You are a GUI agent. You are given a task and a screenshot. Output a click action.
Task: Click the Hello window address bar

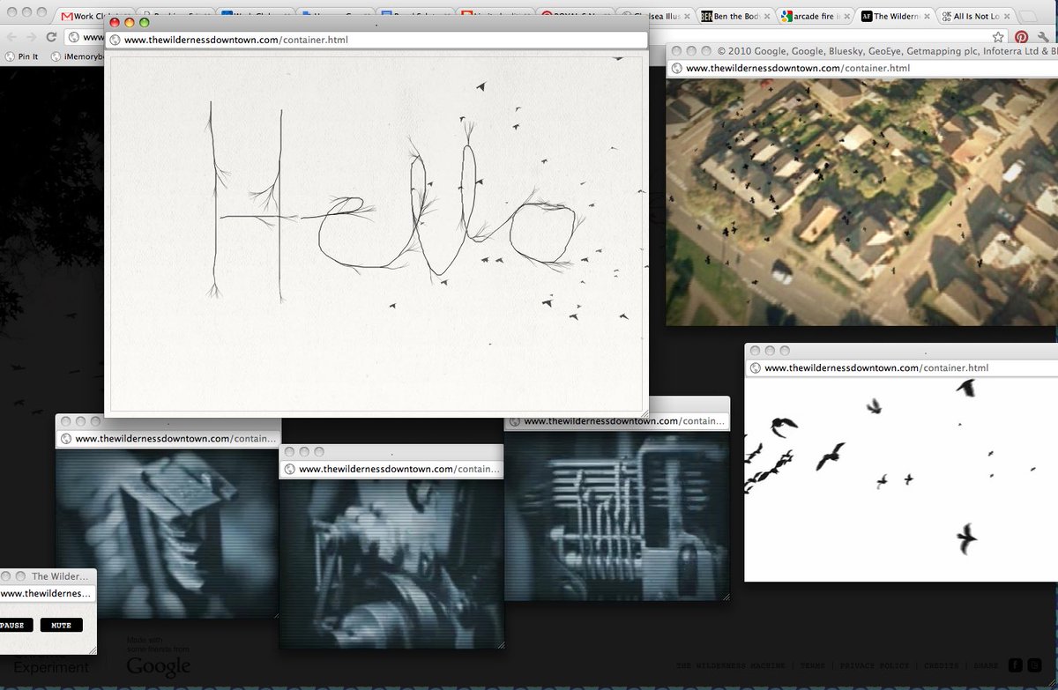376,40
